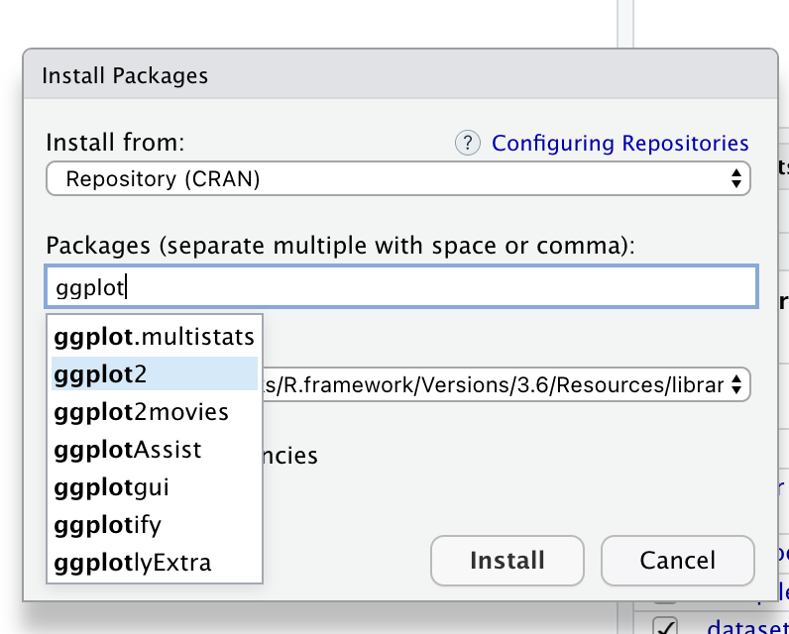This screenshot has width=789, height=634.
Task: Click the help question mark icon
Action: pyautogui.click(x=468, y=143)
